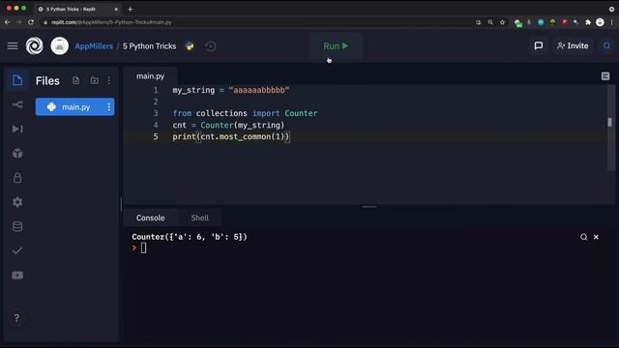
Task: Add a new file in Files
Action: point(75,80)
